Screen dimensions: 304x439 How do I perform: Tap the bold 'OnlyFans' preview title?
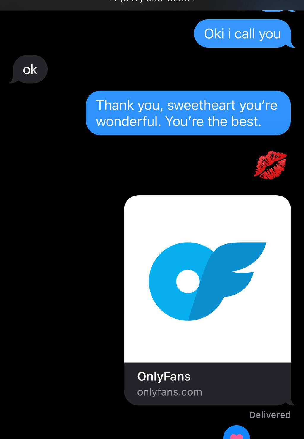[x=164, y=376]
